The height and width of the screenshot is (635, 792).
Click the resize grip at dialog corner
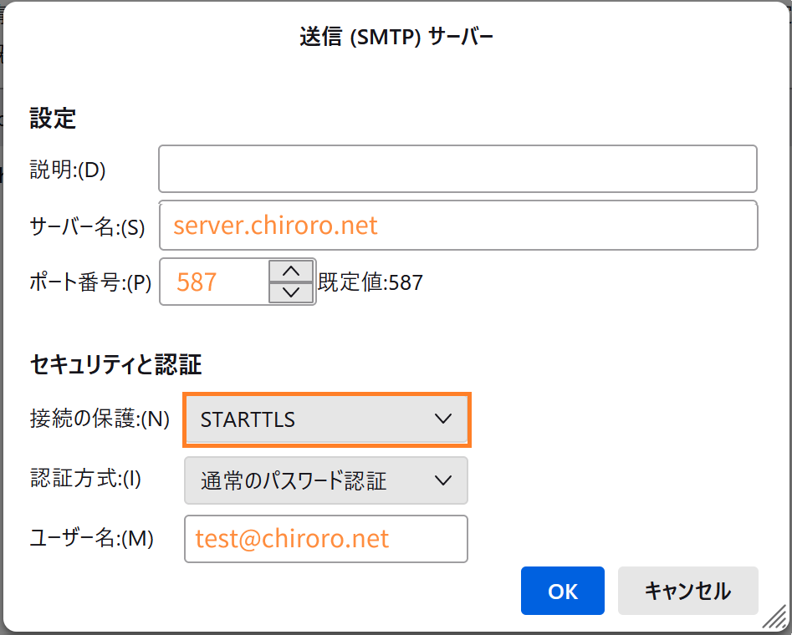point(774,617)
